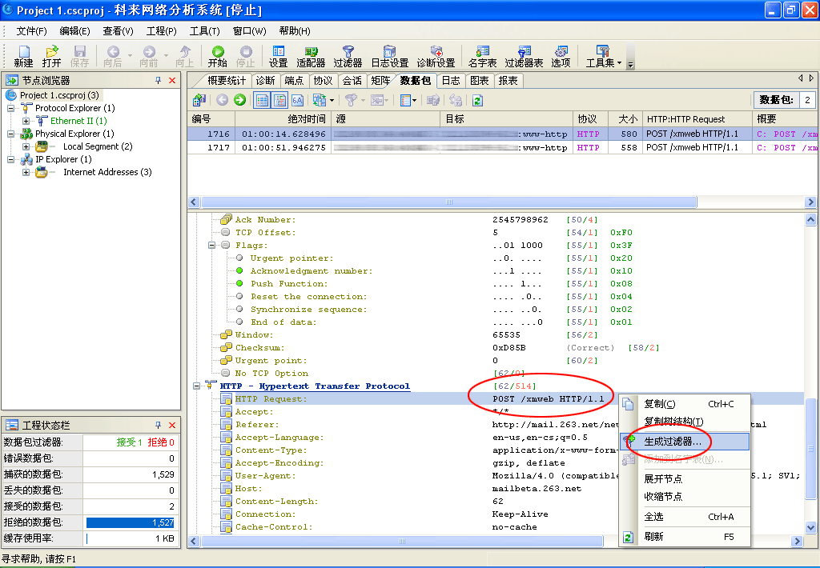
Task: Expand the Ethernet II tree node
Action: click(26, 121)
